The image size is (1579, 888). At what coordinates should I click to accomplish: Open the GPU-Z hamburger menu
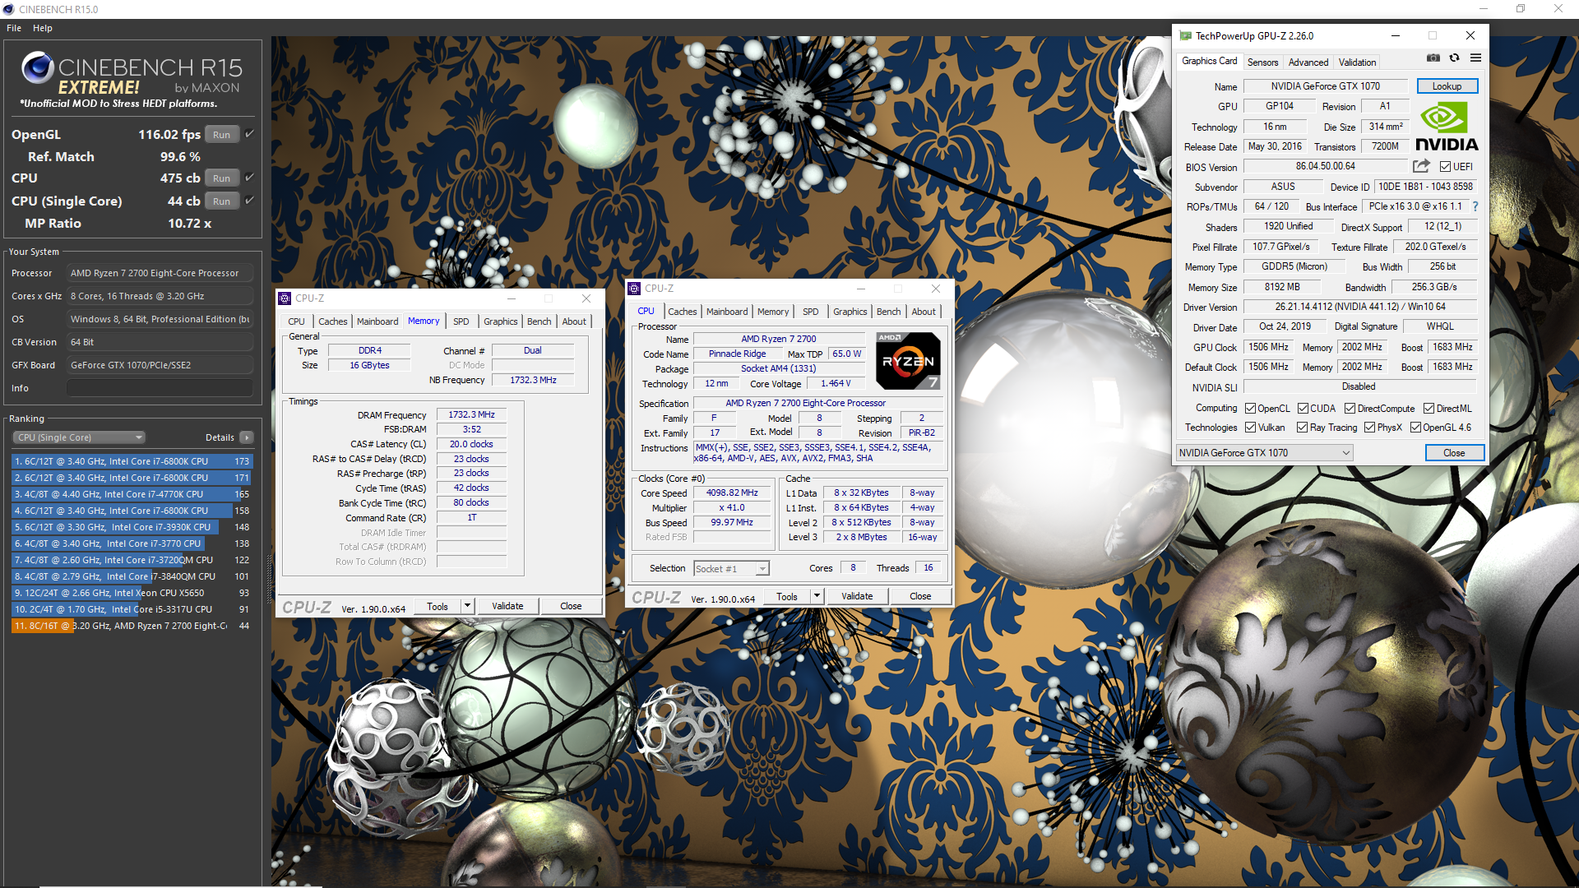(x=1475, y=58)
